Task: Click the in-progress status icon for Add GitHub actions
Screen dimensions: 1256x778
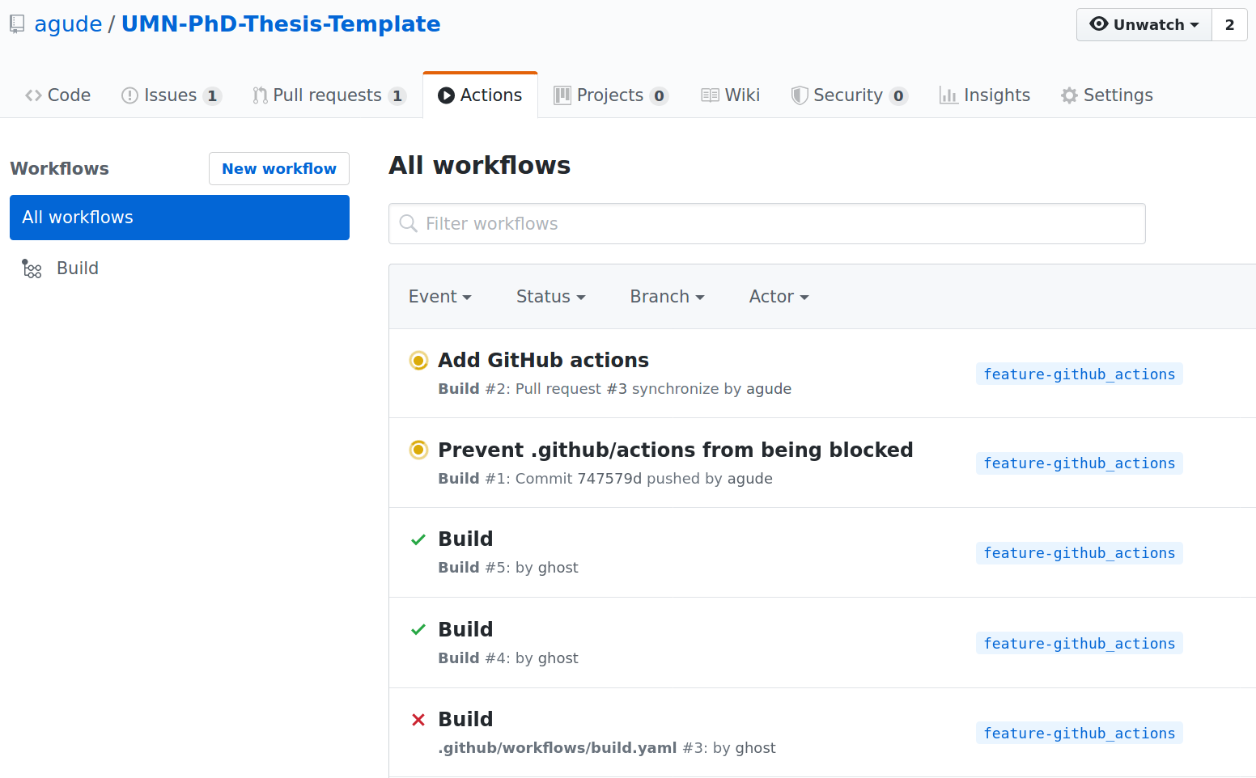Action: coord(418,360)
